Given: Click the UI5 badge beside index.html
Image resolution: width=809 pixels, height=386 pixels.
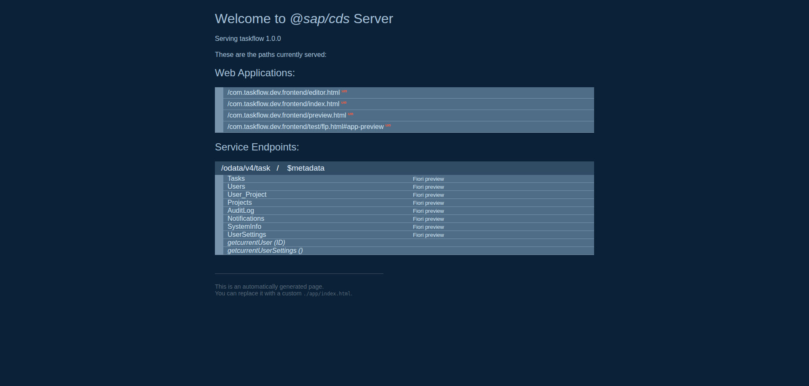Looking at the screenshot, I should (x=344, y=102).
